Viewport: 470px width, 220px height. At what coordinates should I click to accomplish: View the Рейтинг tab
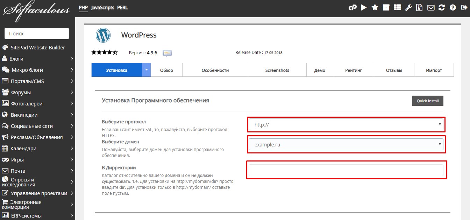tap(354, 70)
